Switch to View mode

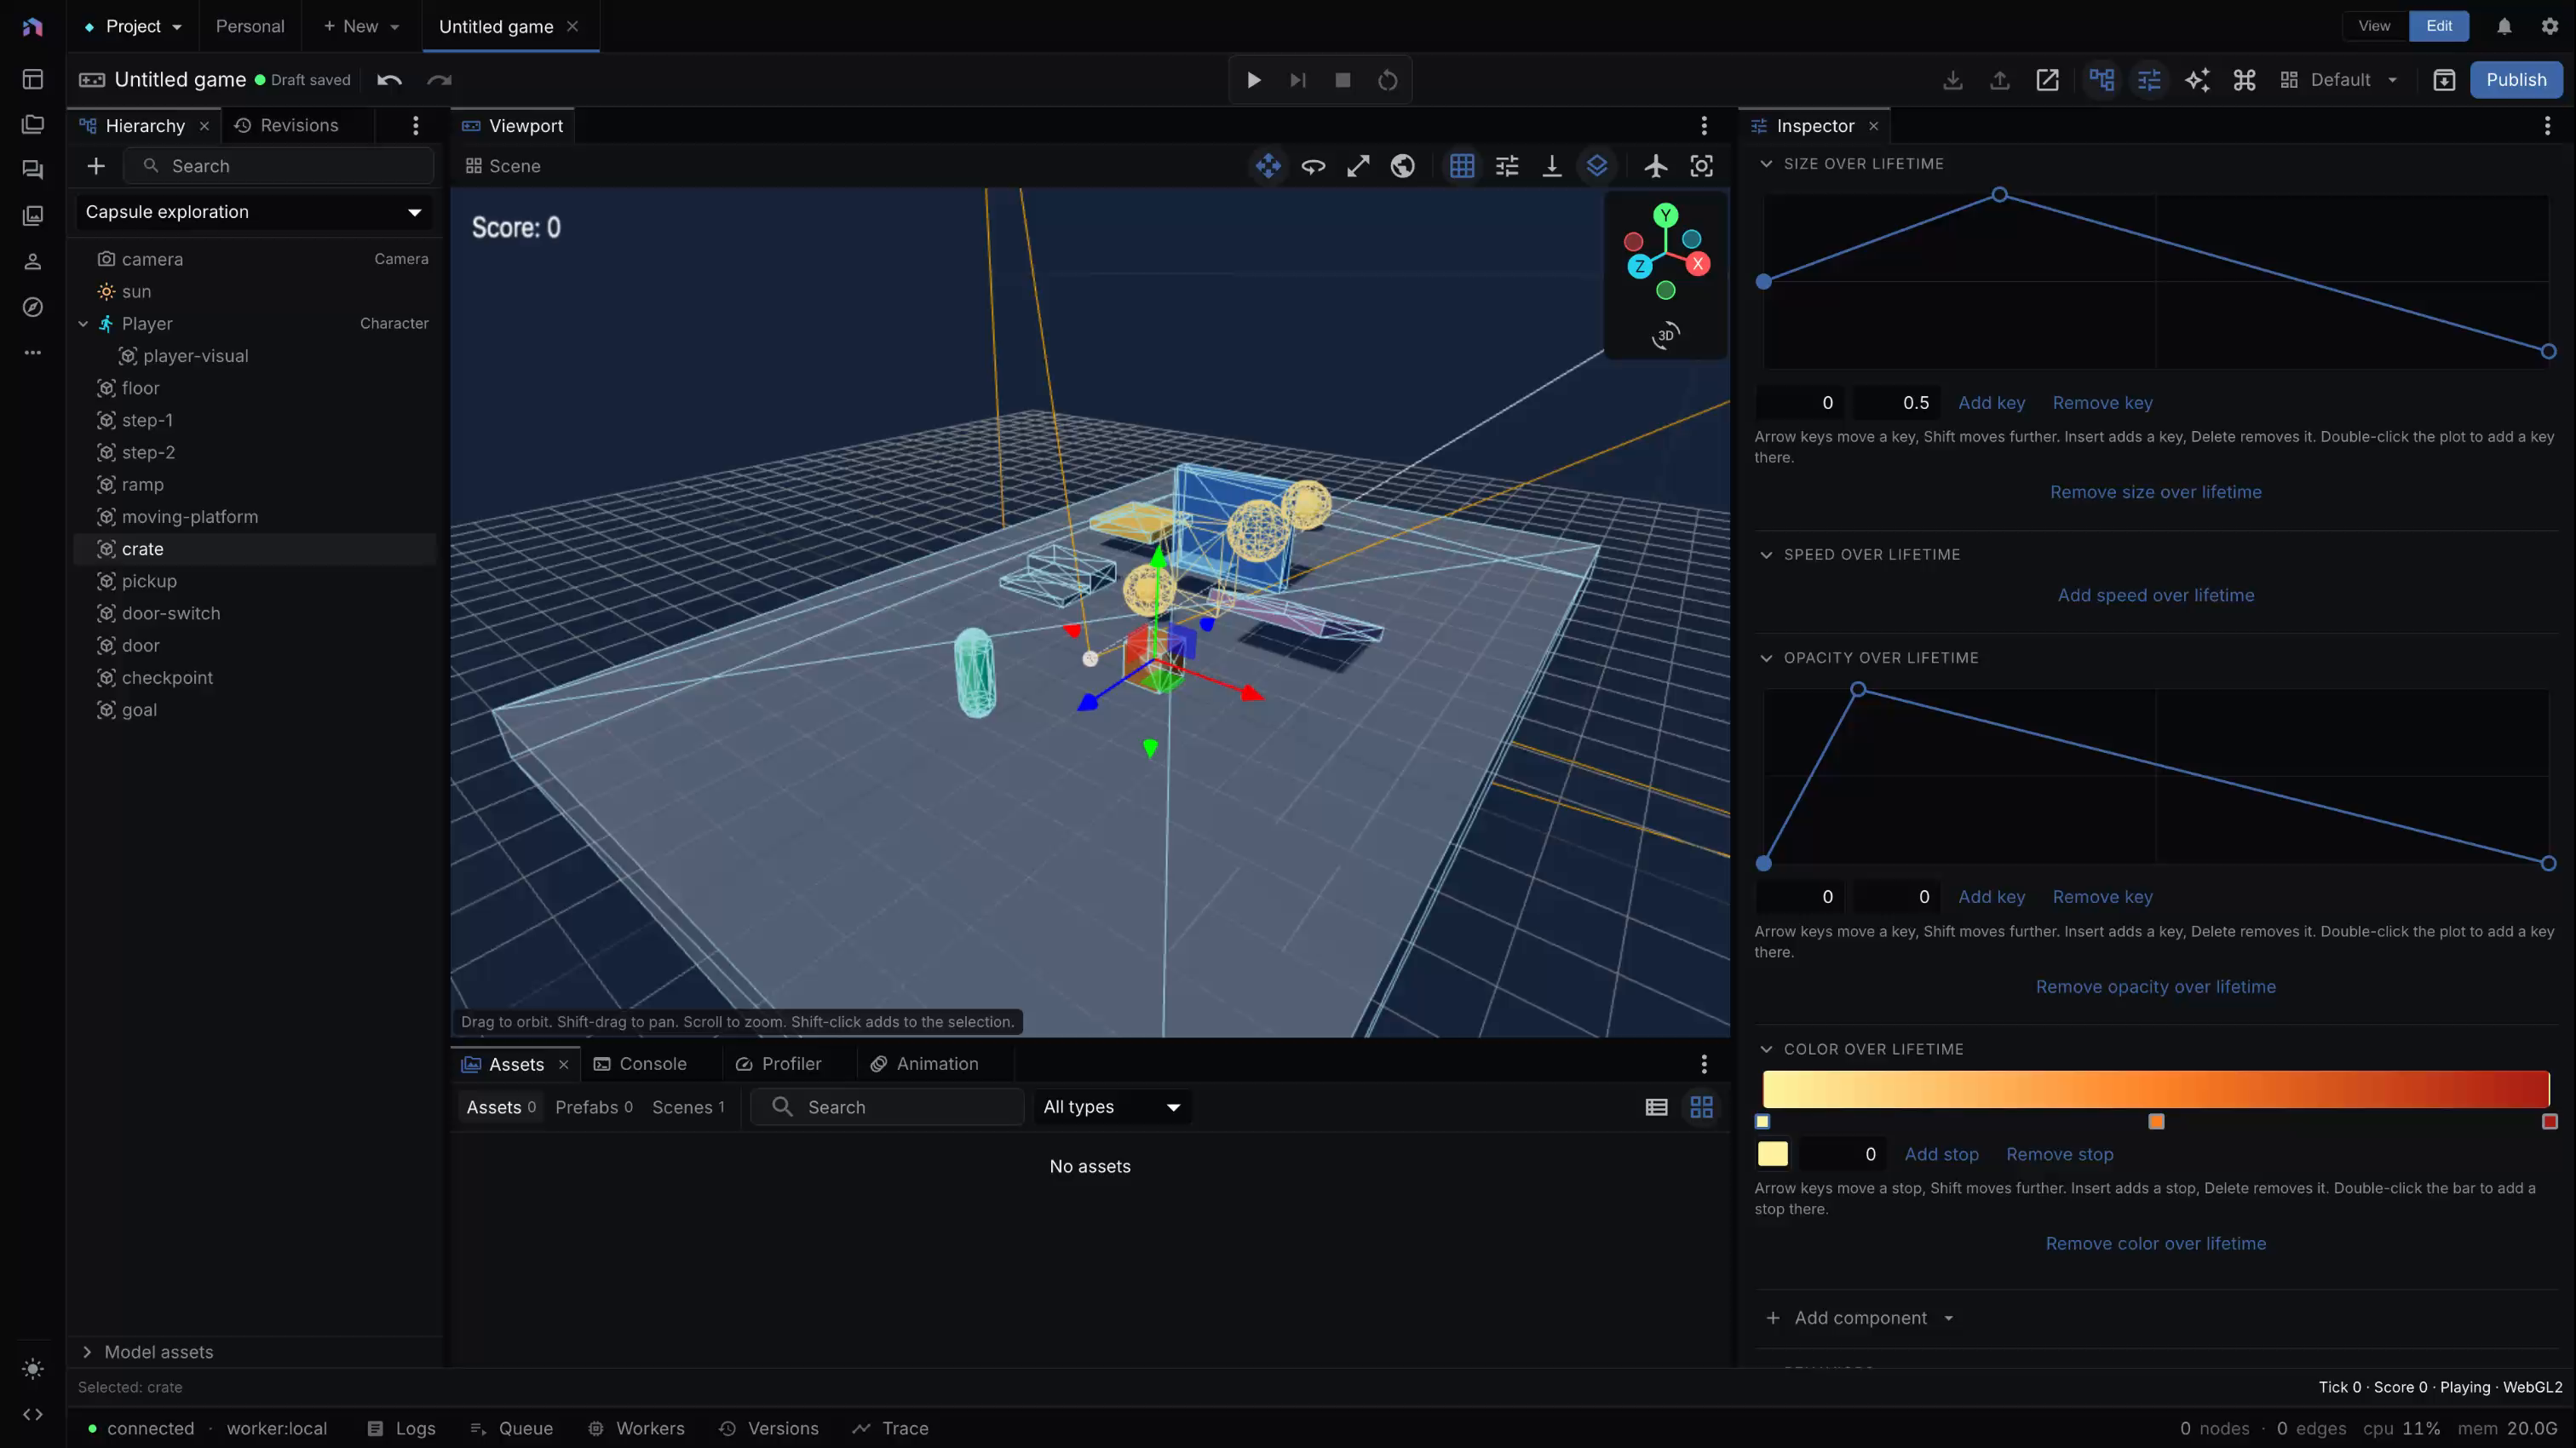click(x=2374, y=26)
